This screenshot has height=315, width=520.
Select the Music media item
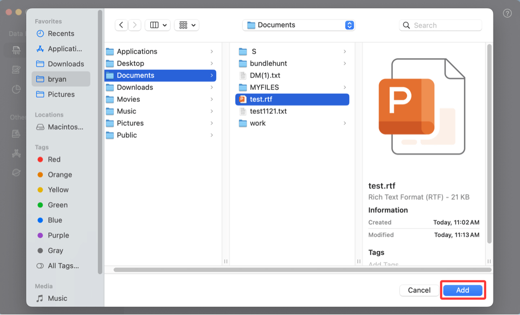[x=57, y=298]
